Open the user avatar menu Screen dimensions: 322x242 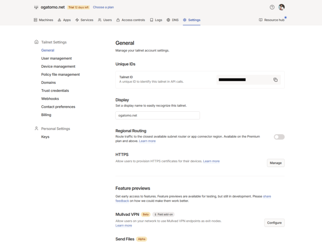pos(281,7)
